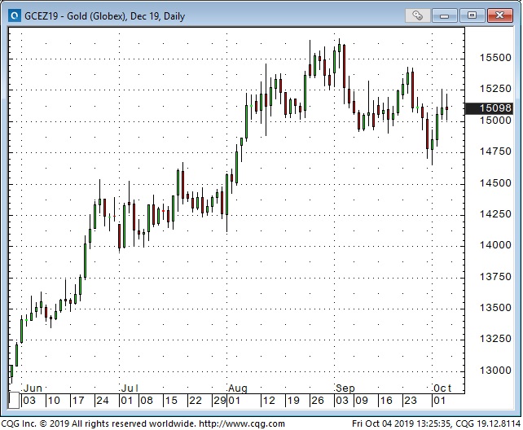Click the June 17 date marker
Viewport: 523px width, 430px height.
(x=78, y=401)
